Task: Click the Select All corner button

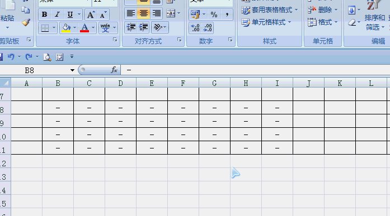Action: tap(5, 83)
